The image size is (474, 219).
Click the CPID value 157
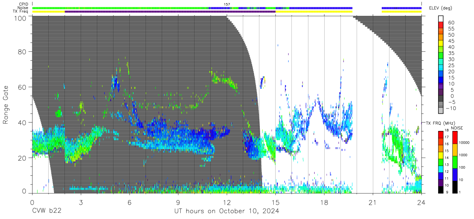tap(227, 4)
